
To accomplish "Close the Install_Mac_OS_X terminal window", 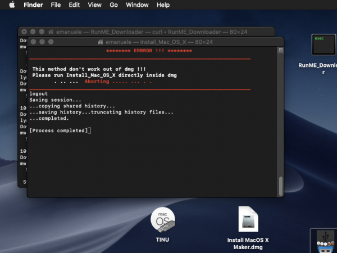I will click(x=33, y=42).
